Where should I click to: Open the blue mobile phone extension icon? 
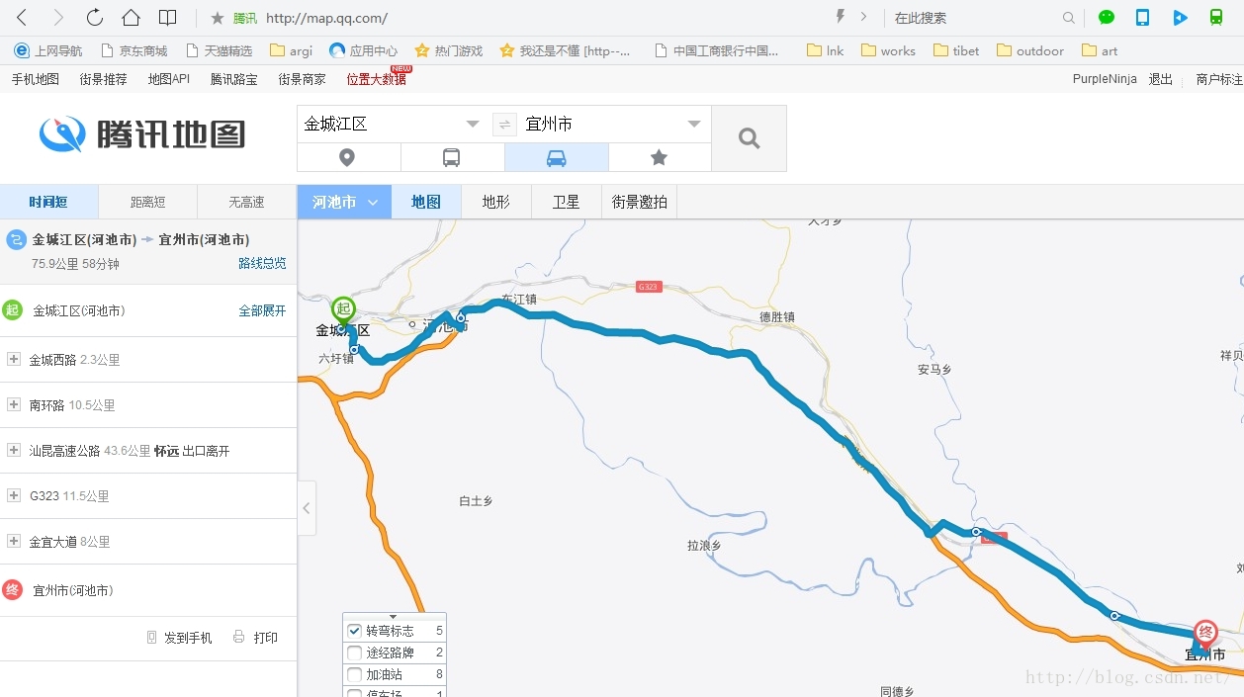click(x=1142, y=18)
